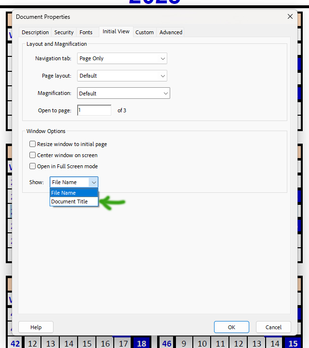309x348 pixels.
Task: Confirm with the OK button
Action: point(231,327)
